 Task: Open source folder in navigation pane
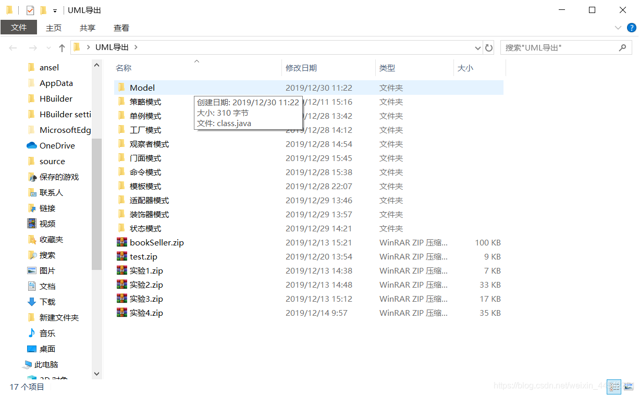tap(52, 161)
